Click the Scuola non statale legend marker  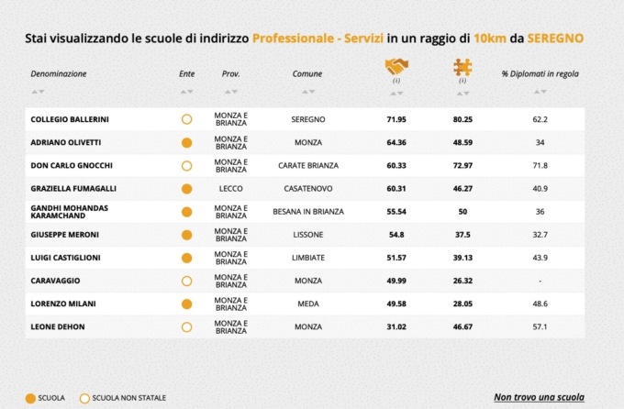pos(85,397)
